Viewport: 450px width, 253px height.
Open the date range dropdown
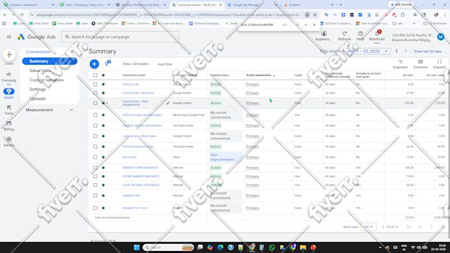368,51
